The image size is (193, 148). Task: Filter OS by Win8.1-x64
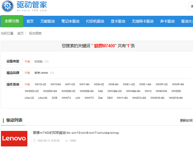pos(145,84)
